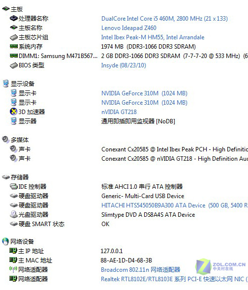The height and width of the screenshot is (290, 248).
Task: Select the Conexant Cx20585 @ Intel Ibex Peak value
Action: (x=175, y=149)
